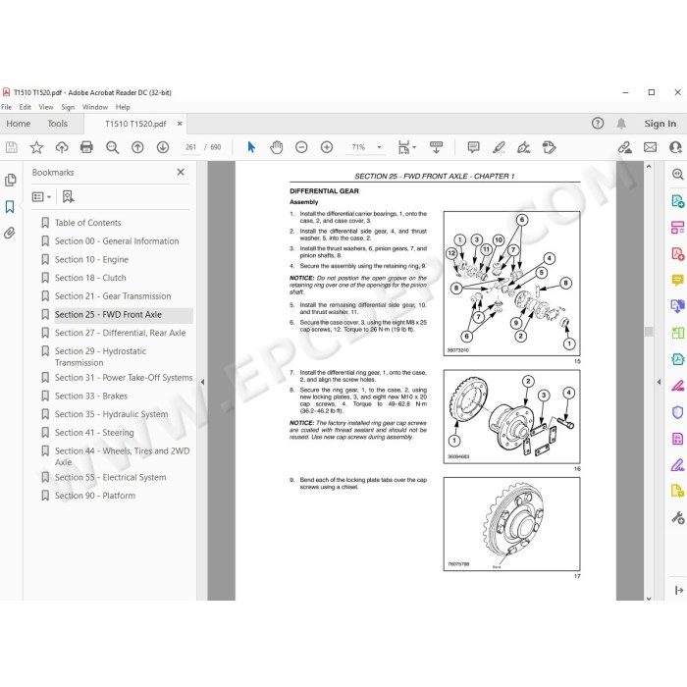Open the page fit options
The height and width of the screenshot is (687, 687).
pyautogui.click(x=406, y=147)
